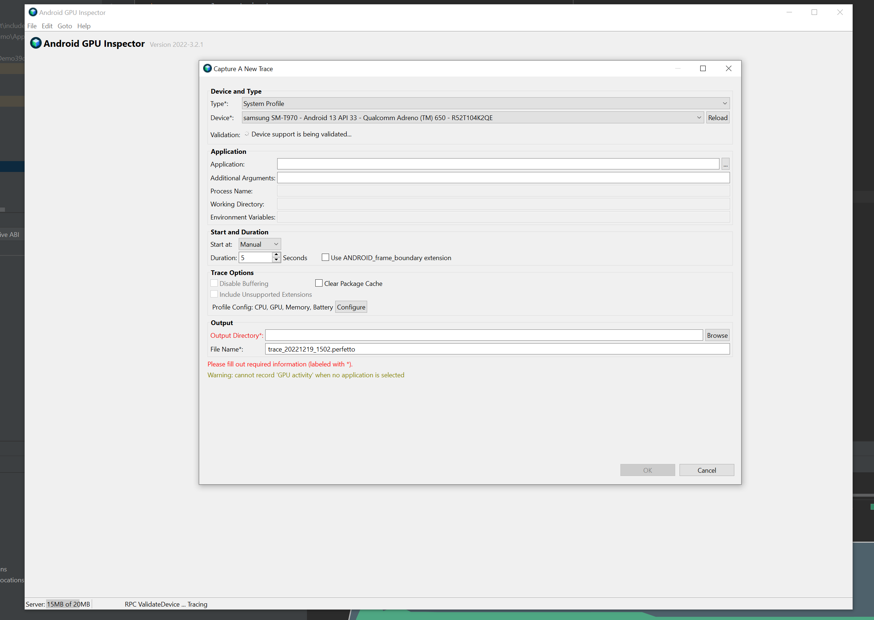Click the Android GPU Inspector logo beside version text
The width and height of the screenshot is (874, 620).
[36, 43]
